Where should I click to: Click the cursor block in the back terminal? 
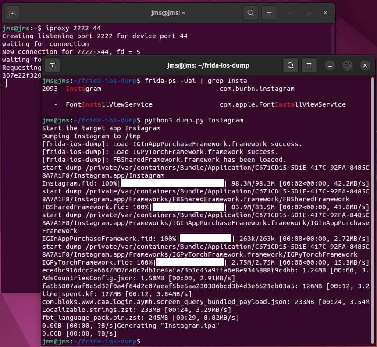[4, 83]
